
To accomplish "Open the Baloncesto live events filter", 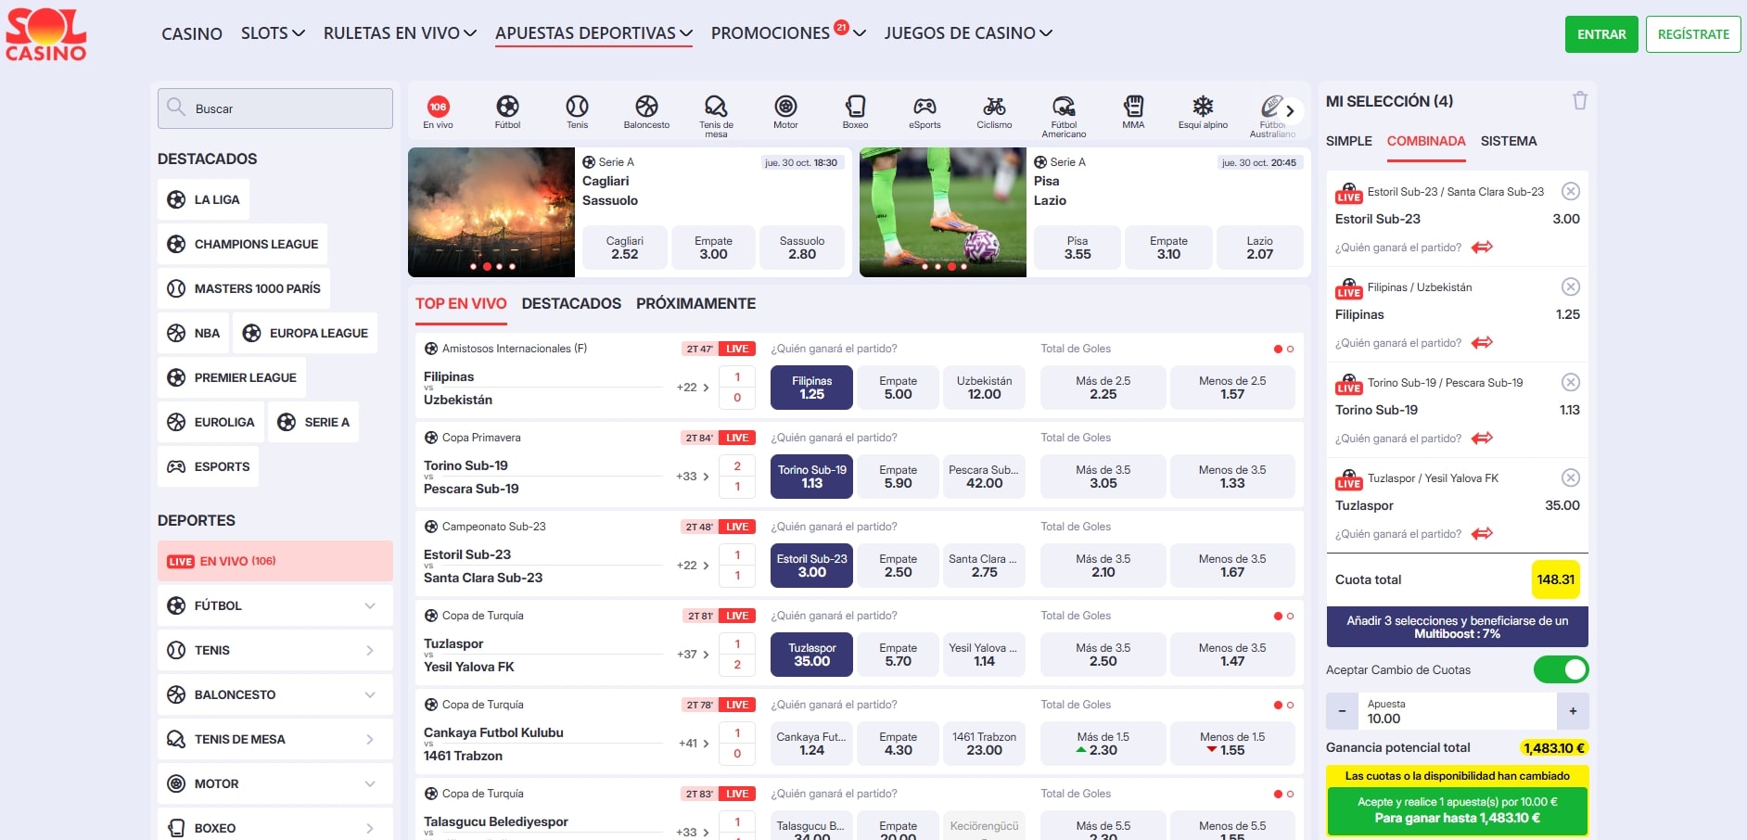I will [646, 109].
